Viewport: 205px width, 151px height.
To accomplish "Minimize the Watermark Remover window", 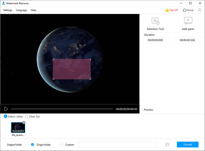I will click(181, 3).
